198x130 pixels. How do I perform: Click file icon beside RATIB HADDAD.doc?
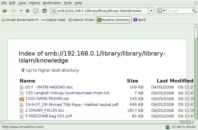point(22,87)
